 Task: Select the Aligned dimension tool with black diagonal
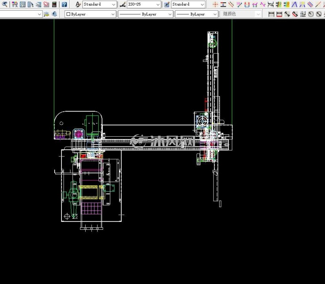pos(287,14)
